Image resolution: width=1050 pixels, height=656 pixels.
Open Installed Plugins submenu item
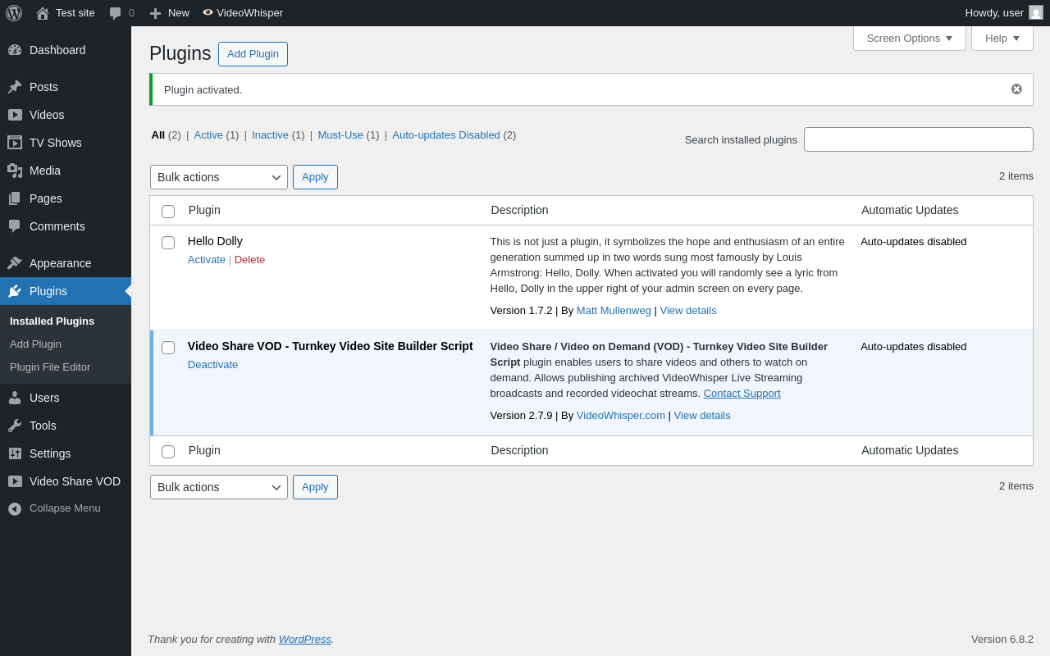(52, 321)
